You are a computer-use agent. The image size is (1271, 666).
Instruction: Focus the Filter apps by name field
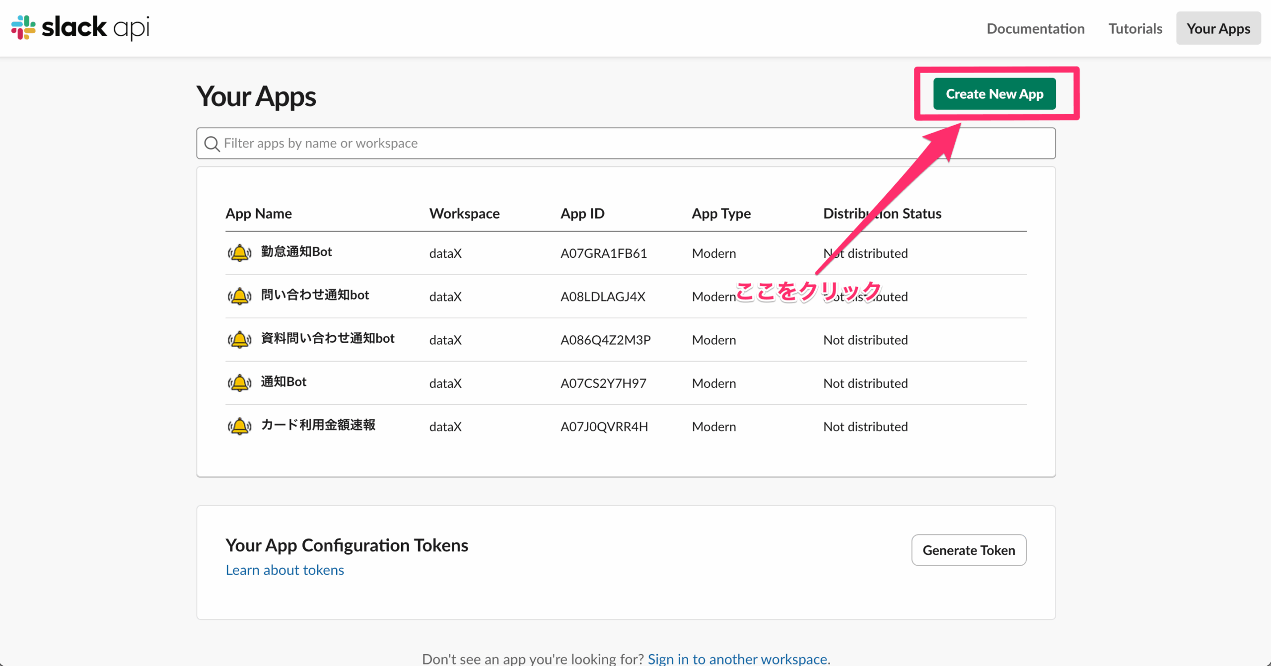click(x=626, y=144)
